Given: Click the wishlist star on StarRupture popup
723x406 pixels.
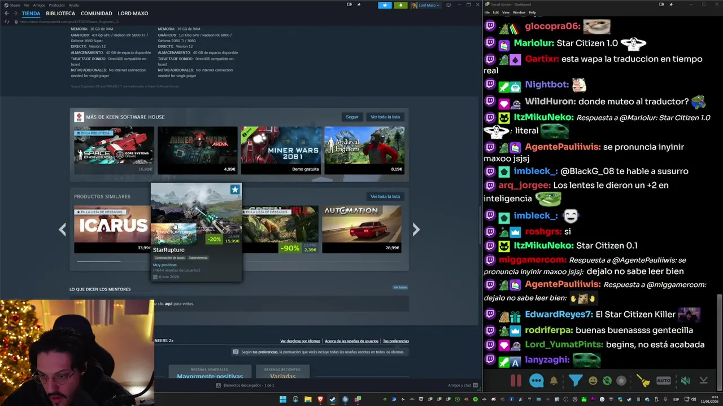Looking at the screenshot, I should pos(235,189).
